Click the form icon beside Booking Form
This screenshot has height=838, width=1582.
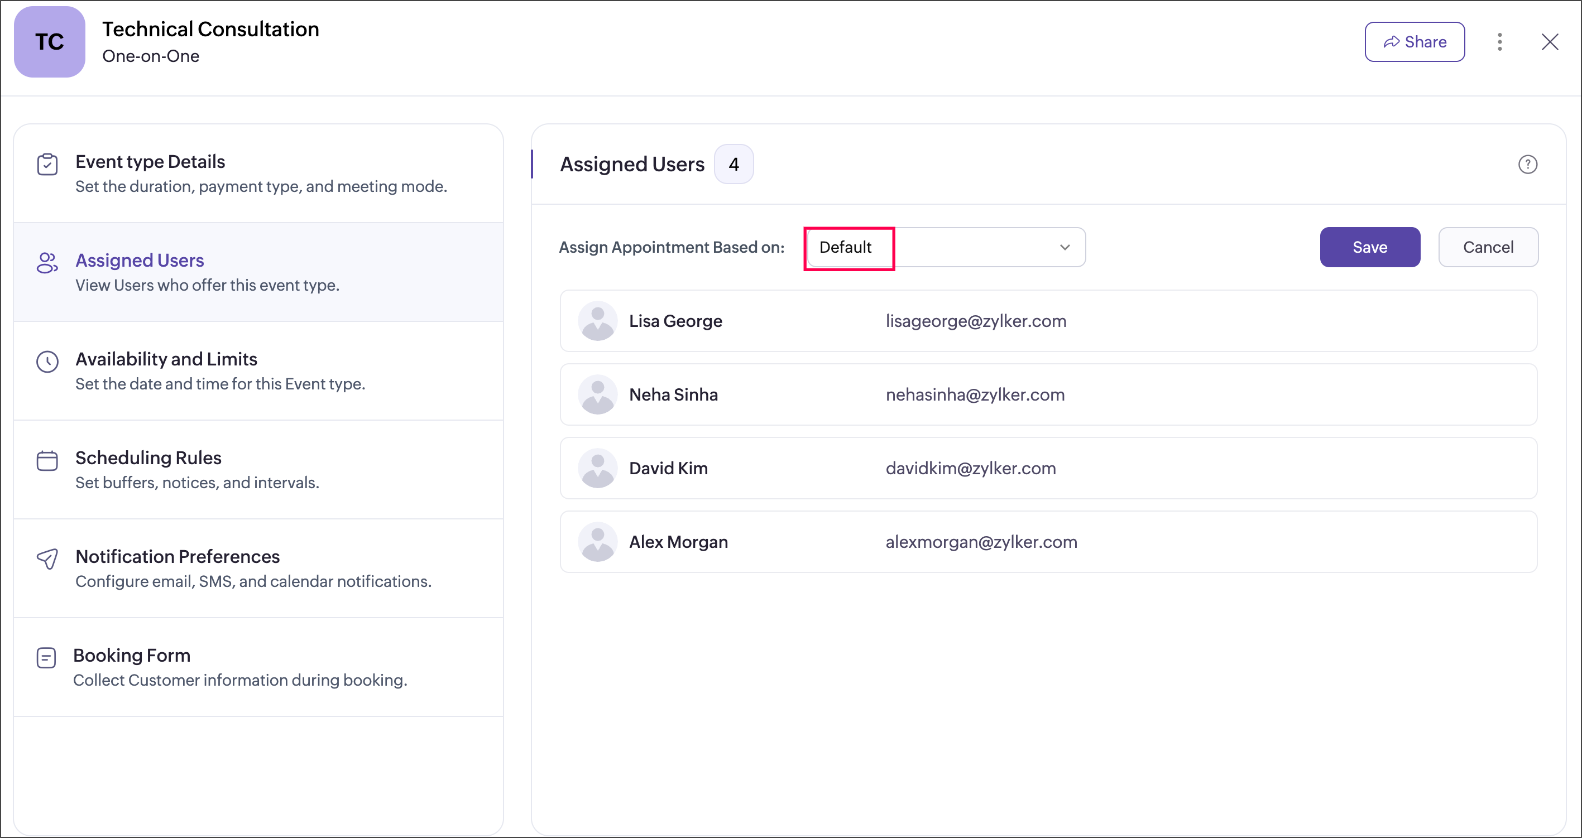(x=46, y=657)
